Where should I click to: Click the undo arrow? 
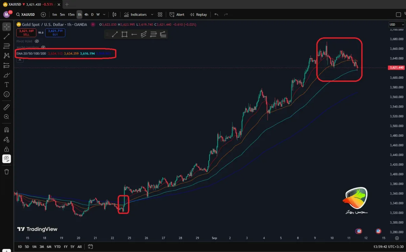tap(217, 15)
